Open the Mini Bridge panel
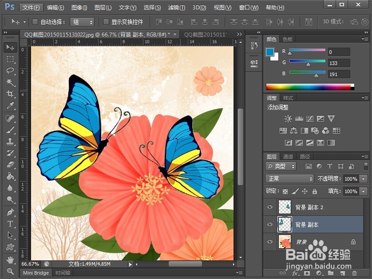Viewport: 372px width, 279px height. [x=36, y=273]
